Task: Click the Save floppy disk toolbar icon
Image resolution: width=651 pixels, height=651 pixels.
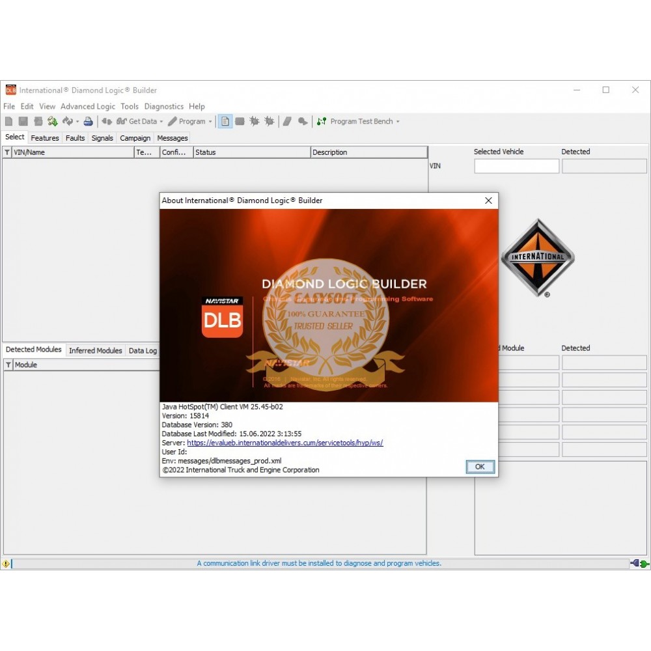Action: (23, 121)
